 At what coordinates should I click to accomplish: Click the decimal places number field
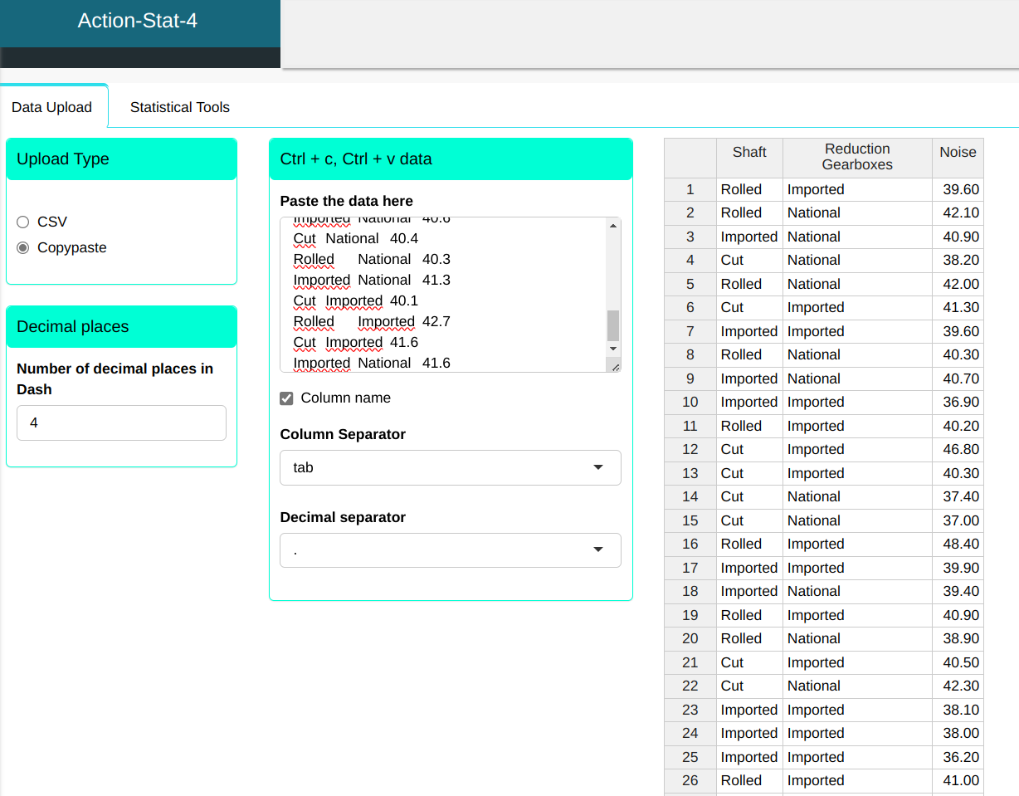click(121, 422)
